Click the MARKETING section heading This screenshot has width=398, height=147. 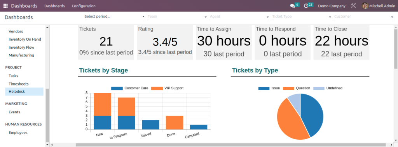(16, 104)
